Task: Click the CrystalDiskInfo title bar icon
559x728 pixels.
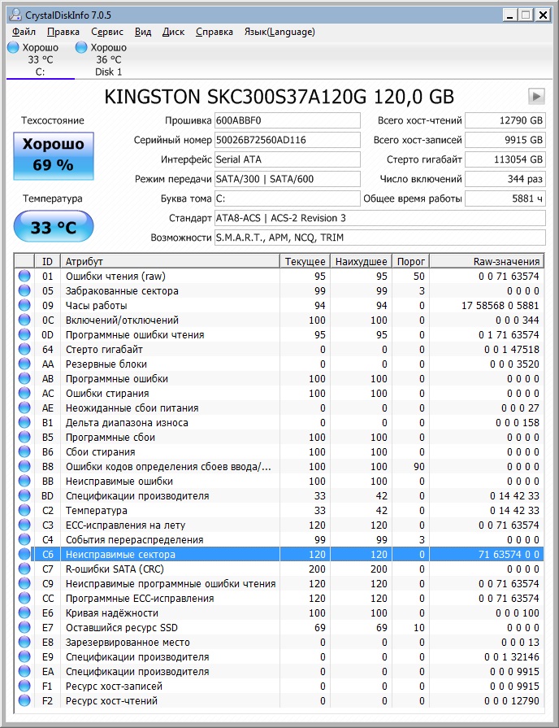Action: pyautogui.click(x=15, y=15)
